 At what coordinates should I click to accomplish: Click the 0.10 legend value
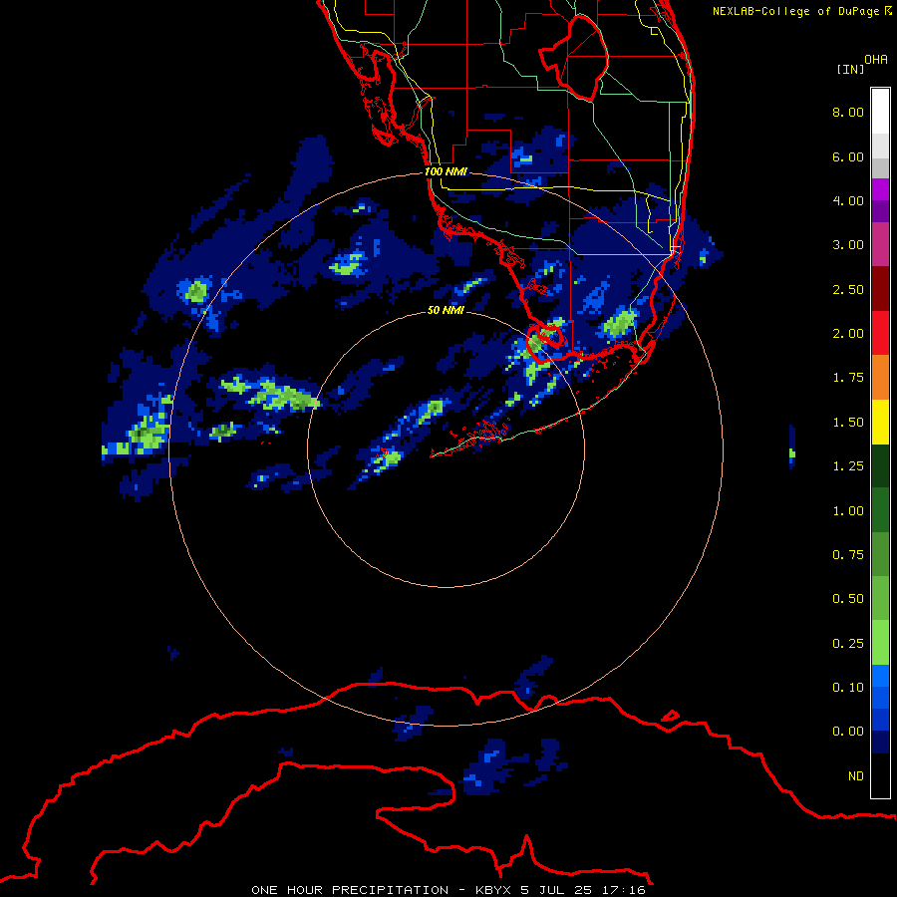(848, 688)
